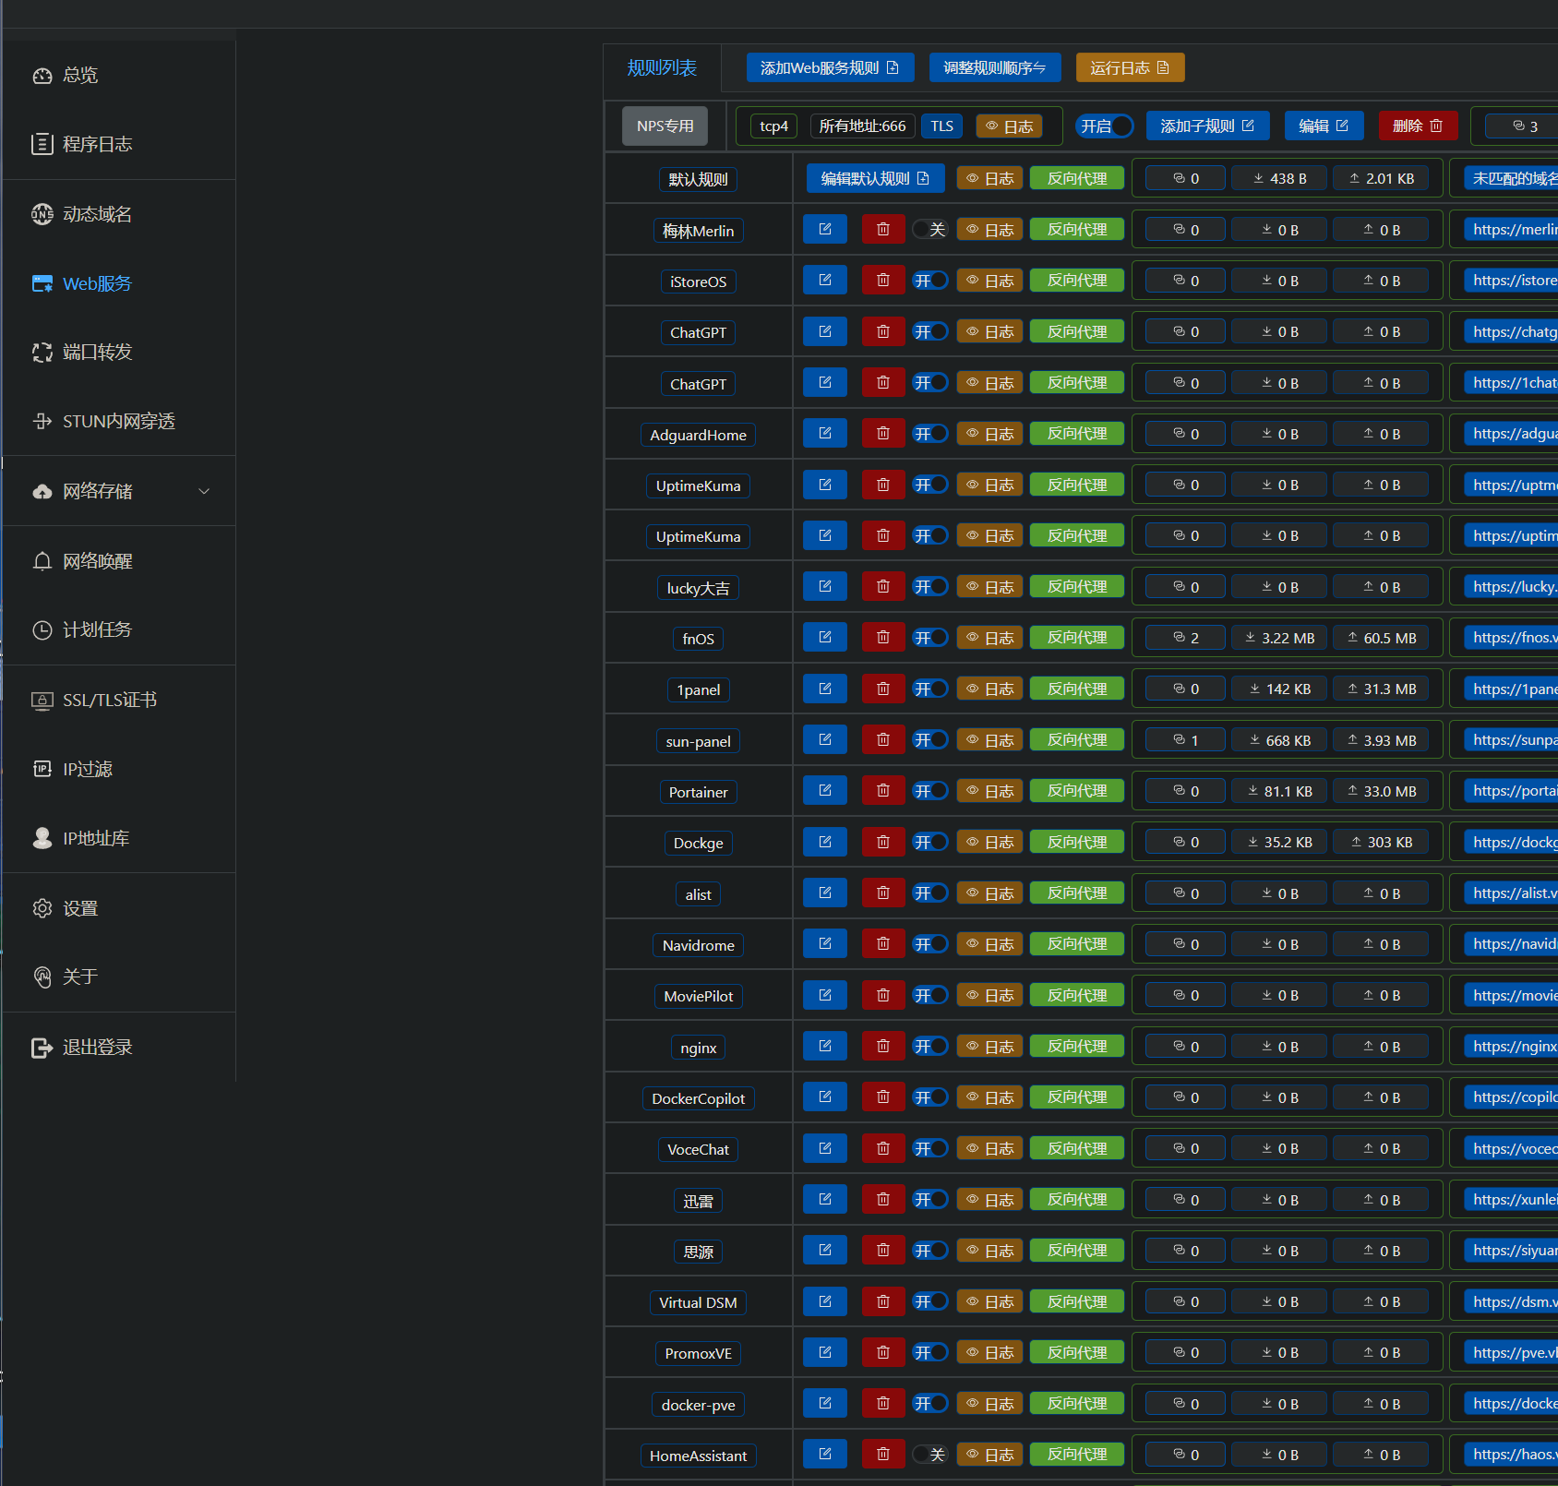Click the 计划任务 clock icon
Screen dimensions: 1558x1486
click(x=42, y=630)
